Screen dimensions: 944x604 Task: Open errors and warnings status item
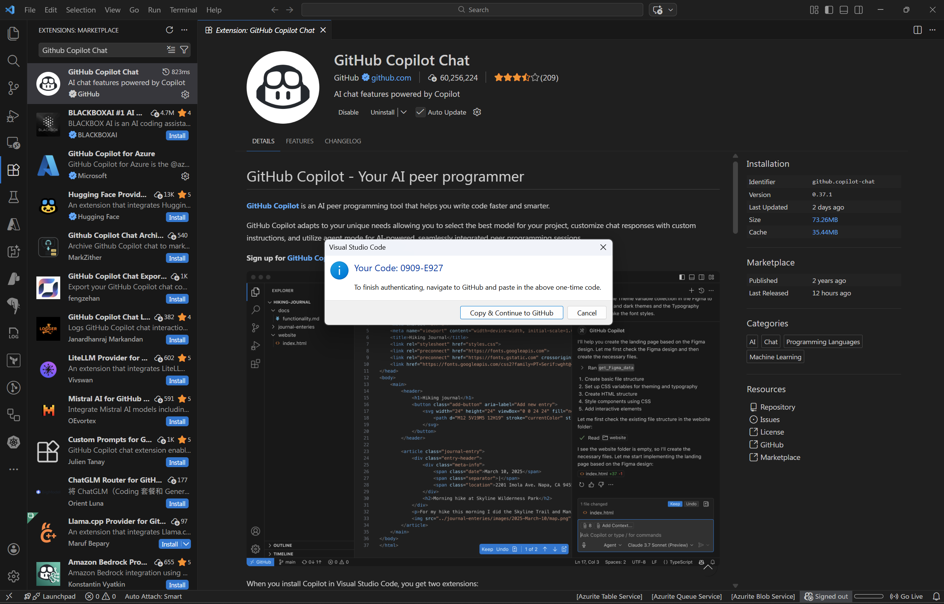tap(100, 596)
